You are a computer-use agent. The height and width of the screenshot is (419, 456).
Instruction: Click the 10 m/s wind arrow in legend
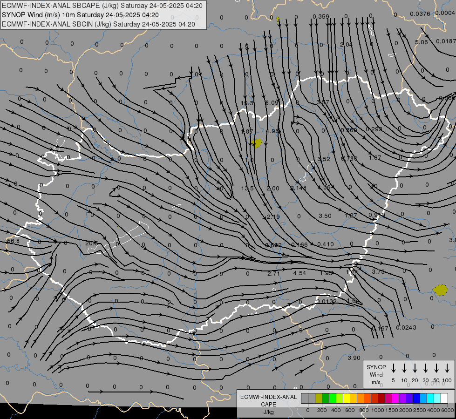coord(404,368)
